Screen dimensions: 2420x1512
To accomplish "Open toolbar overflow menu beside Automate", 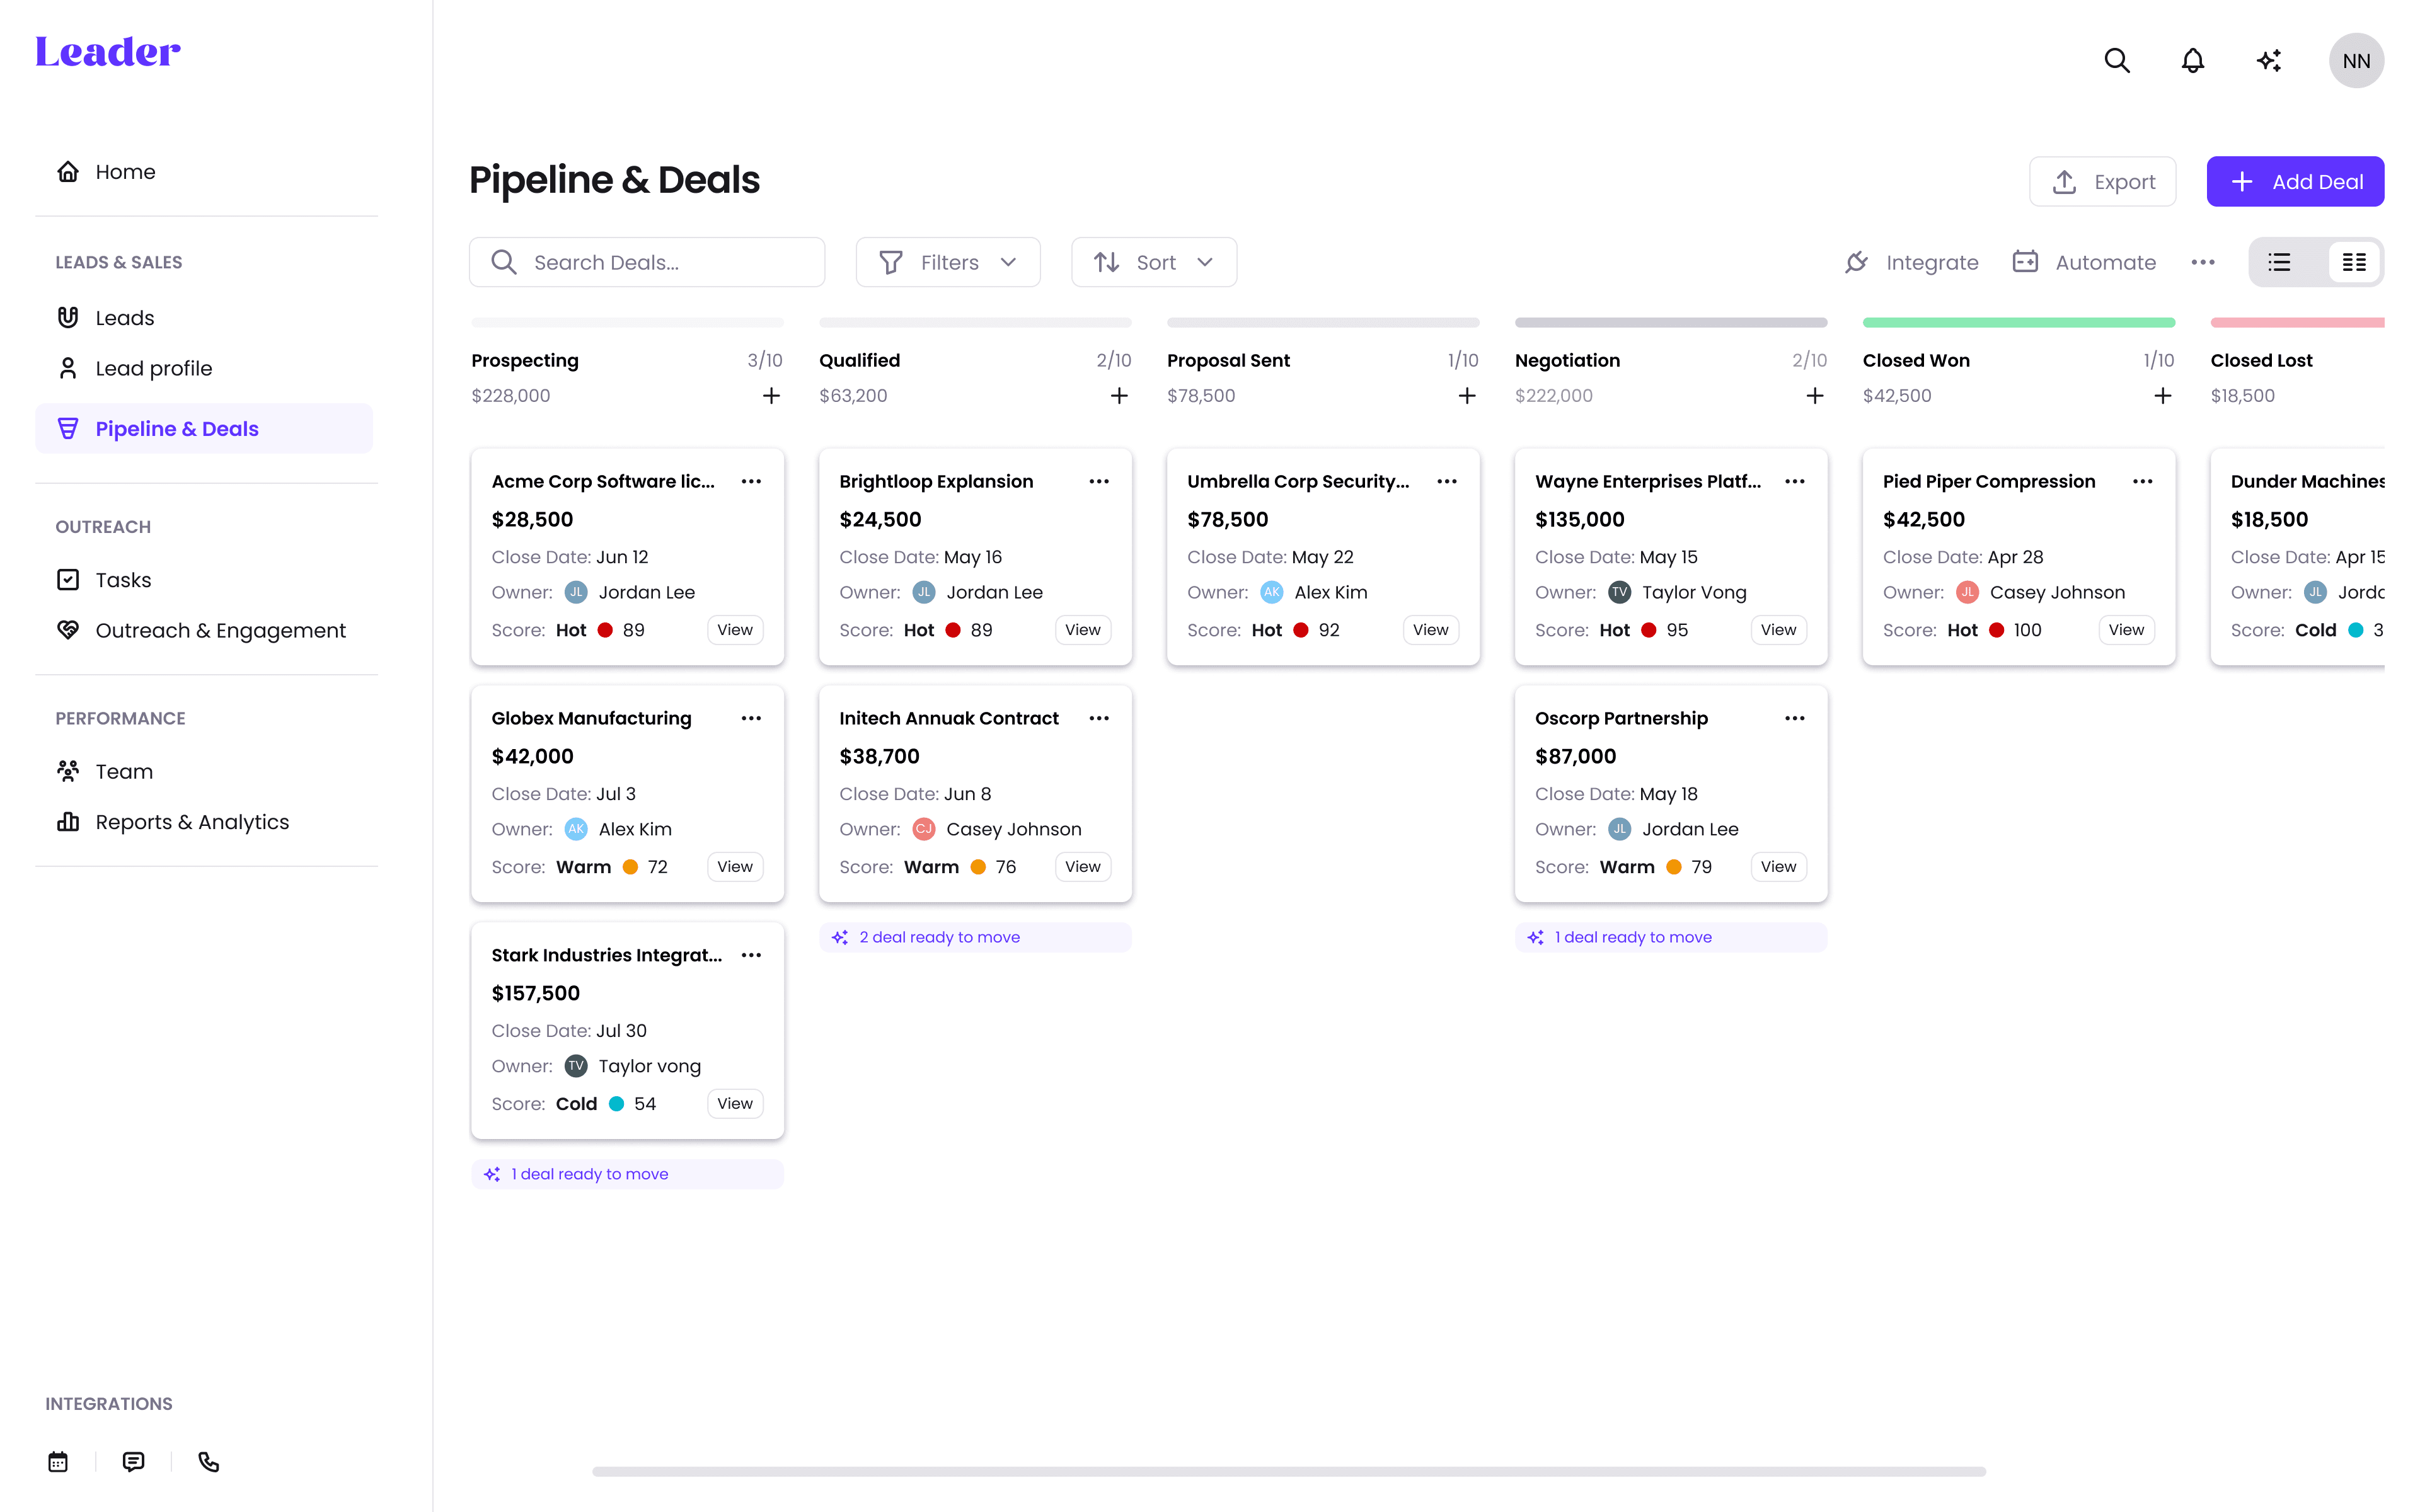I will pyautogui.click(x=2203, y=262).
